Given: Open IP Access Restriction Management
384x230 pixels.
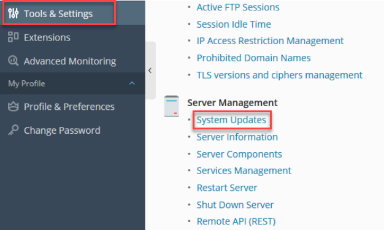Looking at the screenshot, I should (270, 40).
